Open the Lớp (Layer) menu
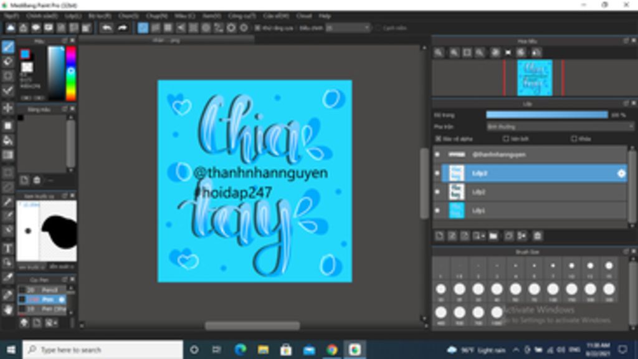The width and height of the screenshot is (638, 359). [x=73, y=16]
